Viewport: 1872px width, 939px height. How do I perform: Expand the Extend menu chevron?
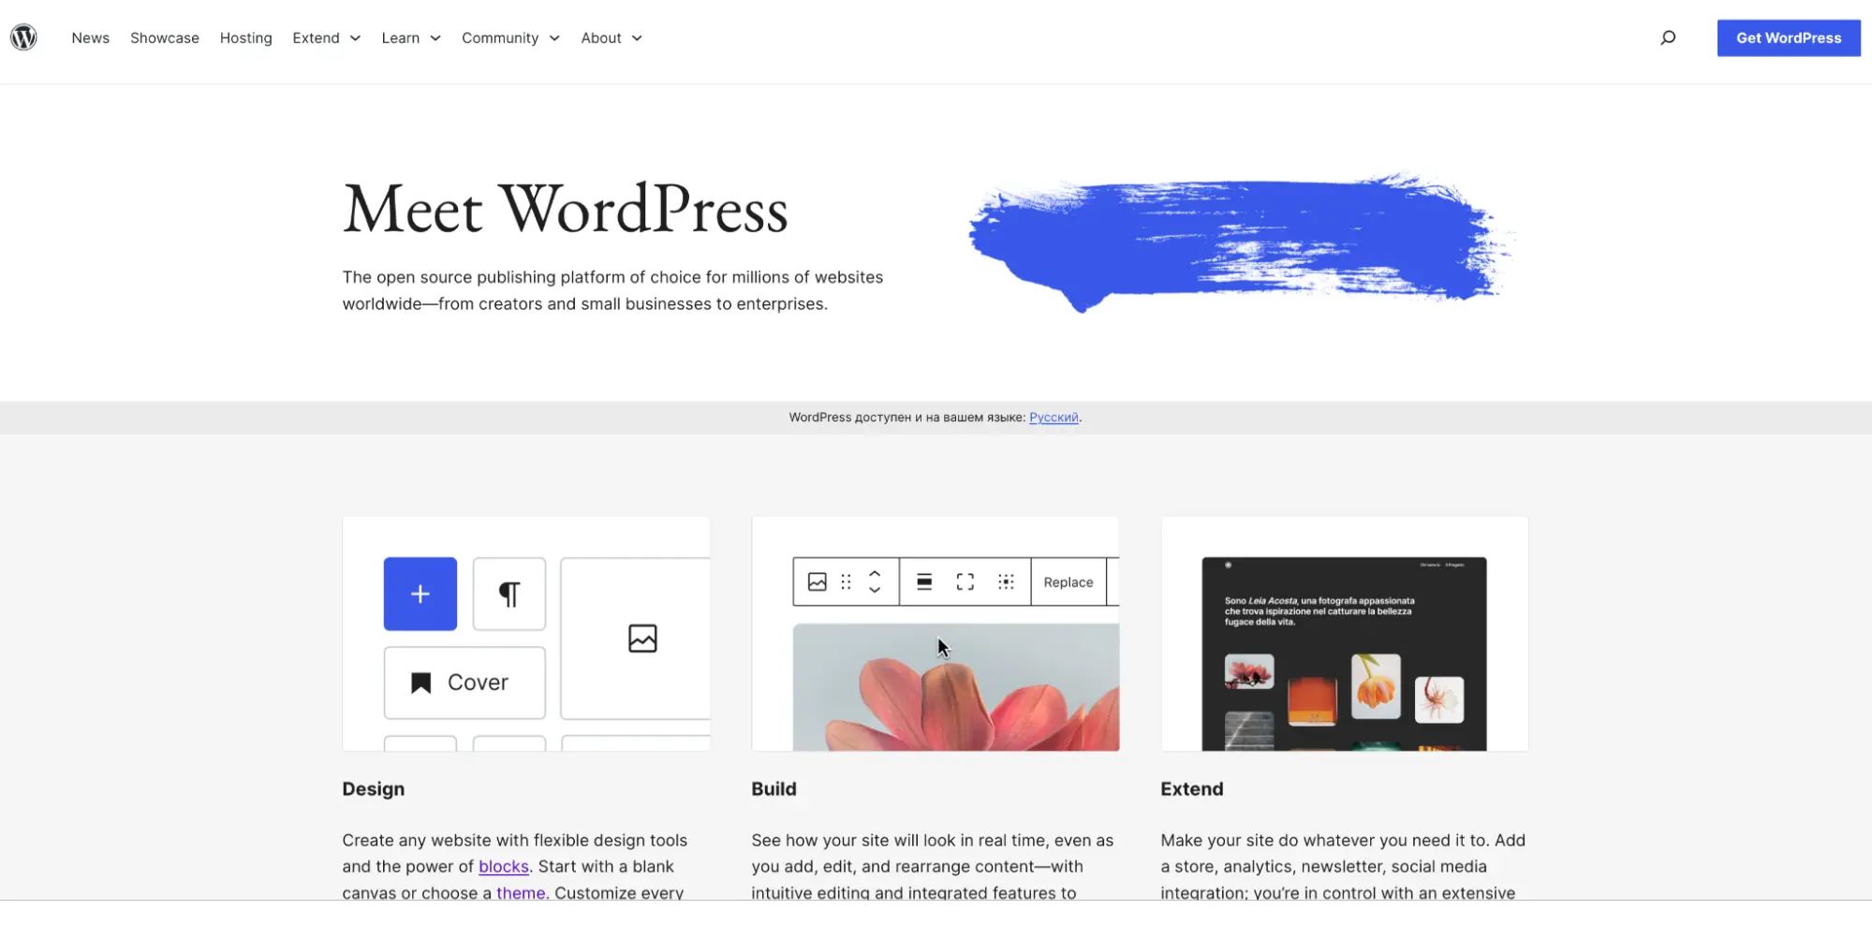tap(356, 38)
